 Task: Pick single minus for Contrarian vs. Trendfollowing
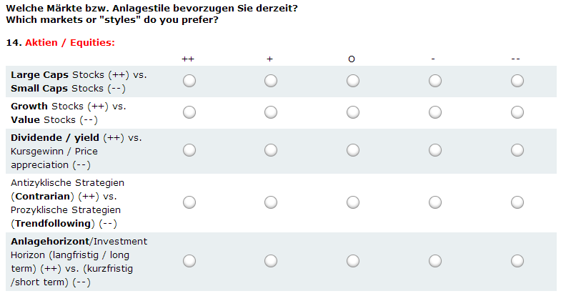435,202
